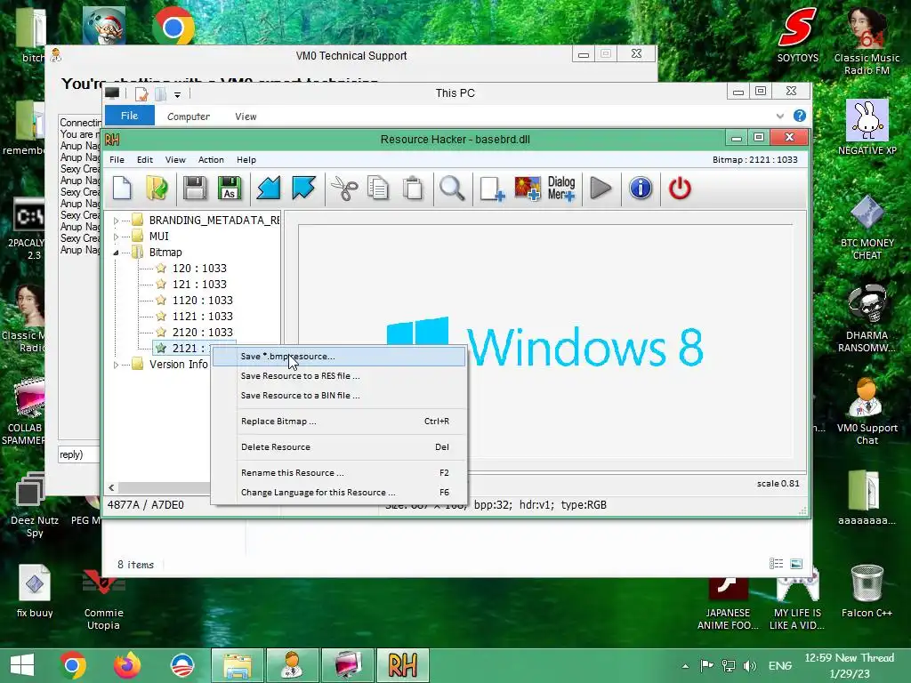Expand the BRANDING_METADATA_RE tree node
The width and height of the screenshot is (911, 683).
tap(116, 221)
